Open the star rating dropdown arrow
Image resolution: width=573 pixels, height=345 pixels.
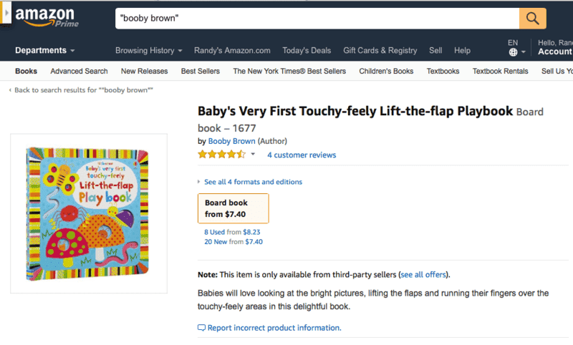click(253, 154)
